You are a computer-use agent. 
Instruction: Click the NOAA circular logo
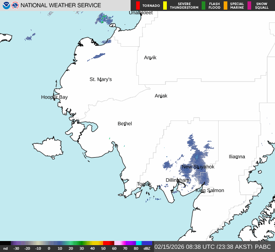pyautogui.click(x=6, y=5)
